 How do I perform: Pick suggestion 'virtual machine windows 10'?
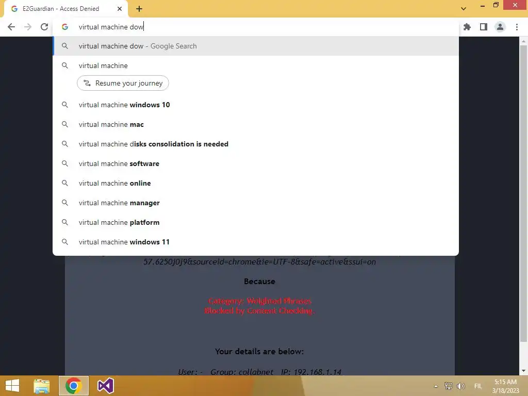[256, 105]
